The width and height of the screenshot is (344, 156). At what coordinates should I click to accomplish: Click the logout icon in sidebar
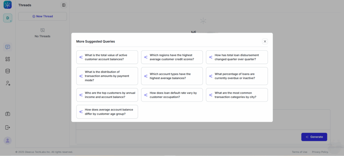click(x=8, y=127)
